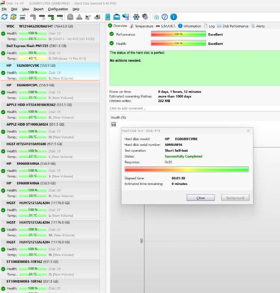Open configuration via the gear icon

click(136, 17)
